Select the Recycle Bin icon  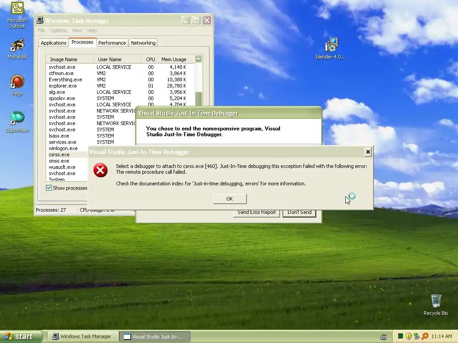coord(436,305)
